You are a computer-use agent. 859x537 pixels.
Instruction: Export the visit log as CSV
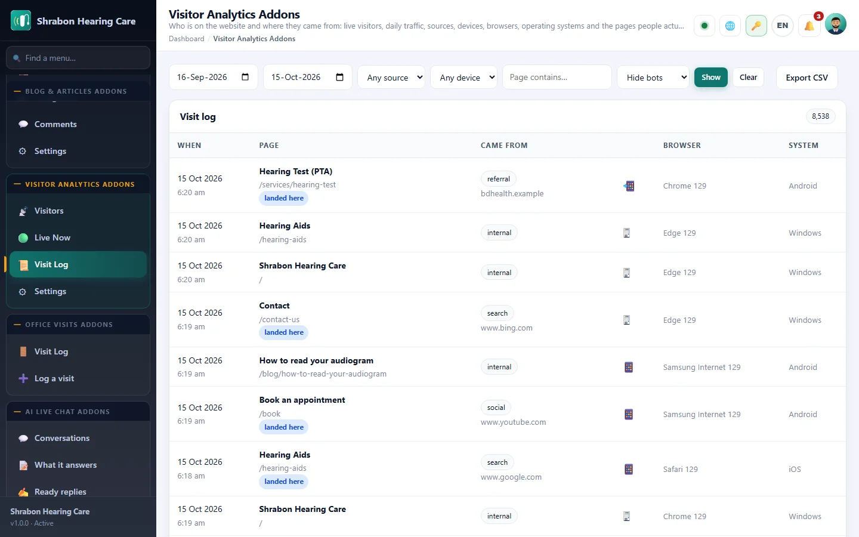click(x=807, y=78)
